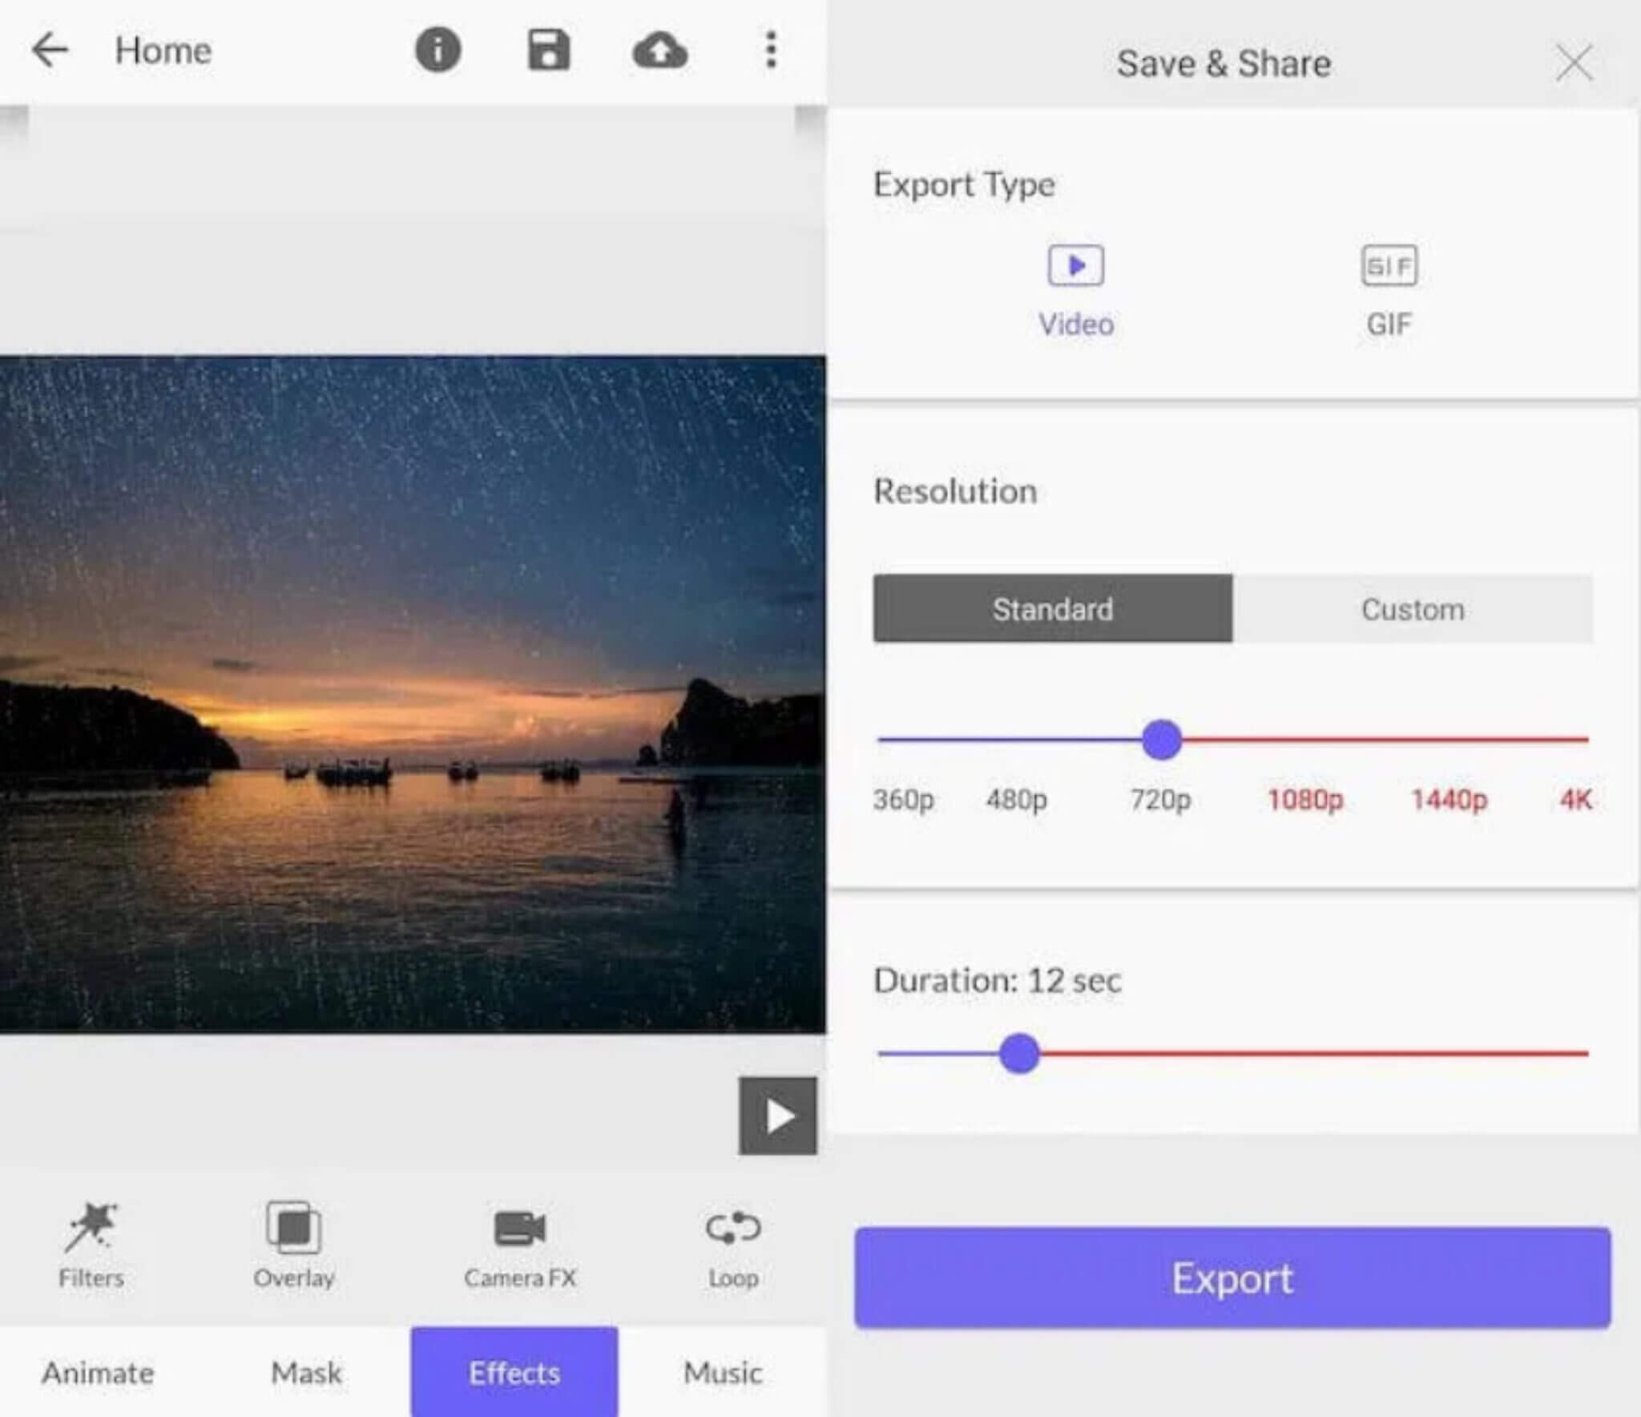Play the preview animation
The height and width of the screenshot is (1417, 1641).
(777, 1116)
